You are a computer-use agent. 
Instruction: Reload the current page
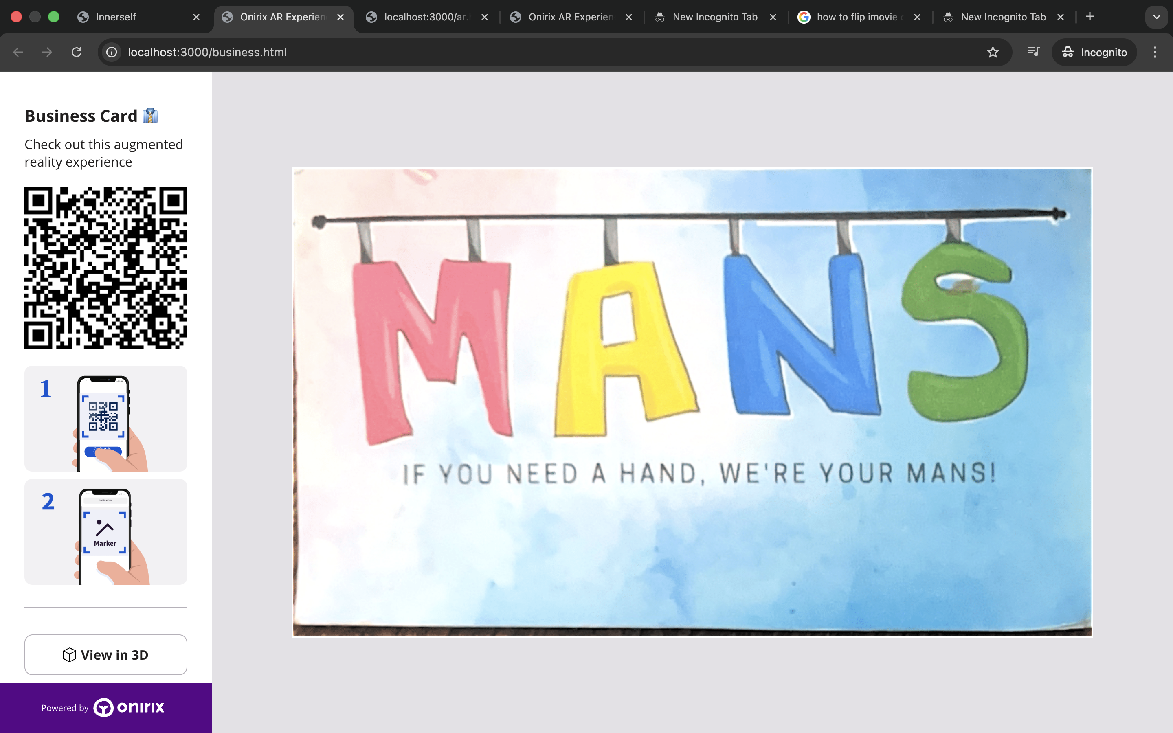[x=77, y=52]
